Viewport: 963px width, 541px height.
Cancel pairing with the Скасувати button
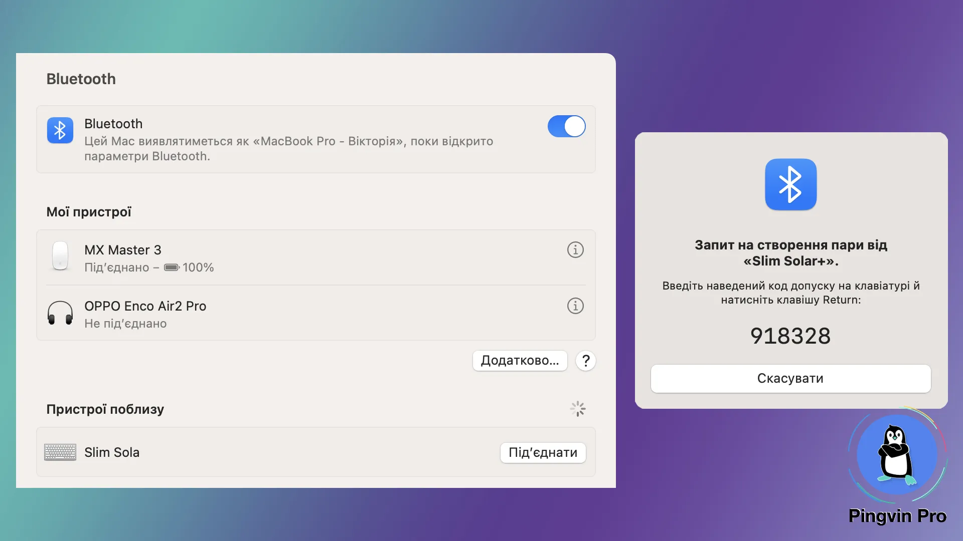pyautogui.click(x=790, y=379)
